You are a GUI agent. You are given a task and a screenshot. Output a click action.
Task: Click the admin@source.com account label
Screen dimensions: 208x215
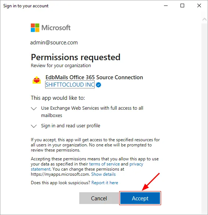[54, 43]
